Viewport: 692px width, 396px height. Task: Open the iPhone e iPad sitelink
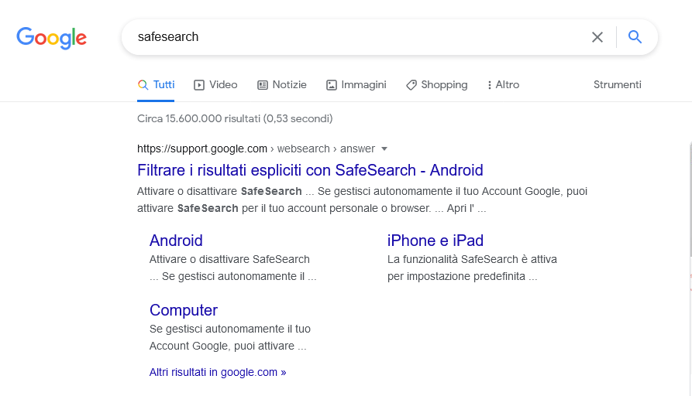click(436, 241)
